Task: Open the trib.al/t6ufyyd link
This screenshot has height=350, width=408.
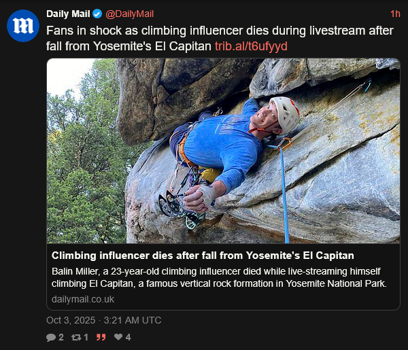Action: coord(251,46)
